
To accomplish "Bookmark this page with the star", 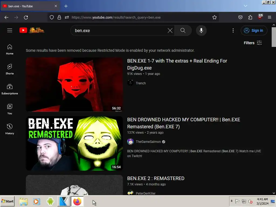I will tap(214, 17).
